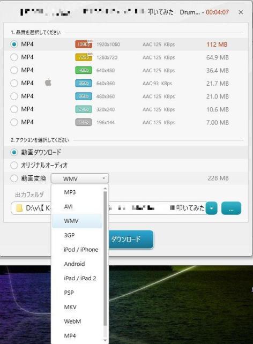Click the 36.4 MB file size text

click(218, 70)
